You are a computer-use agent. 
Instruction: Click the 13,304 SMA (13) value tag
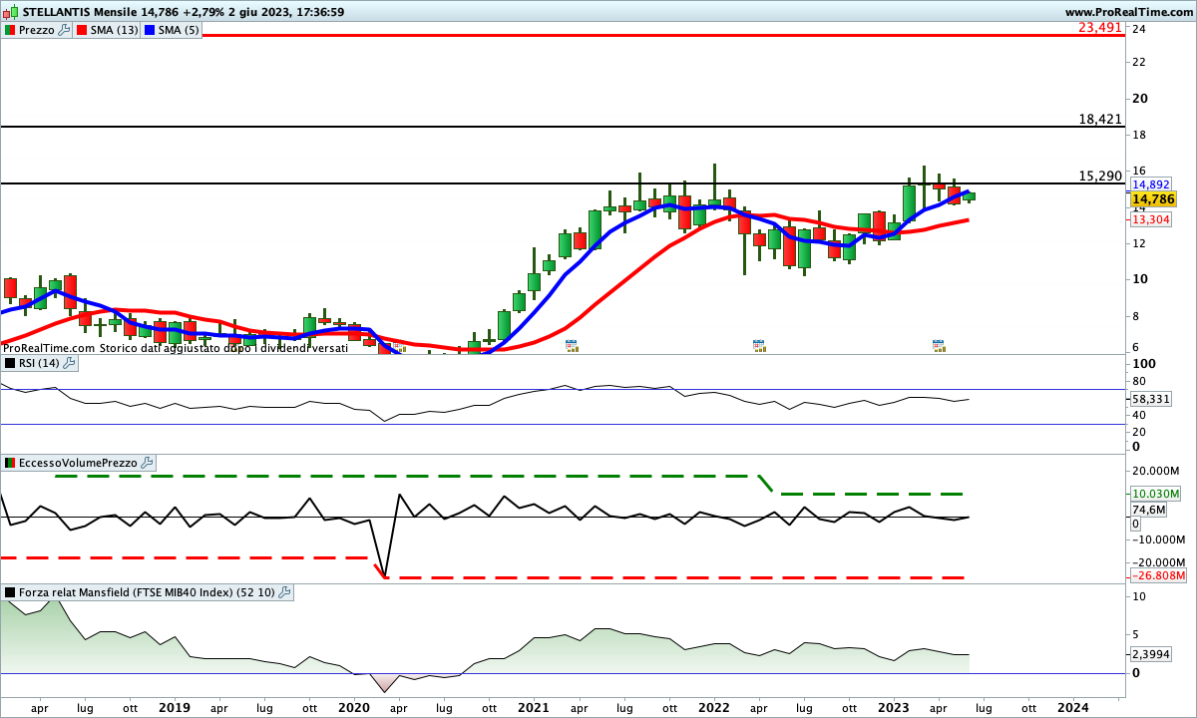[x=1150, y=219]
